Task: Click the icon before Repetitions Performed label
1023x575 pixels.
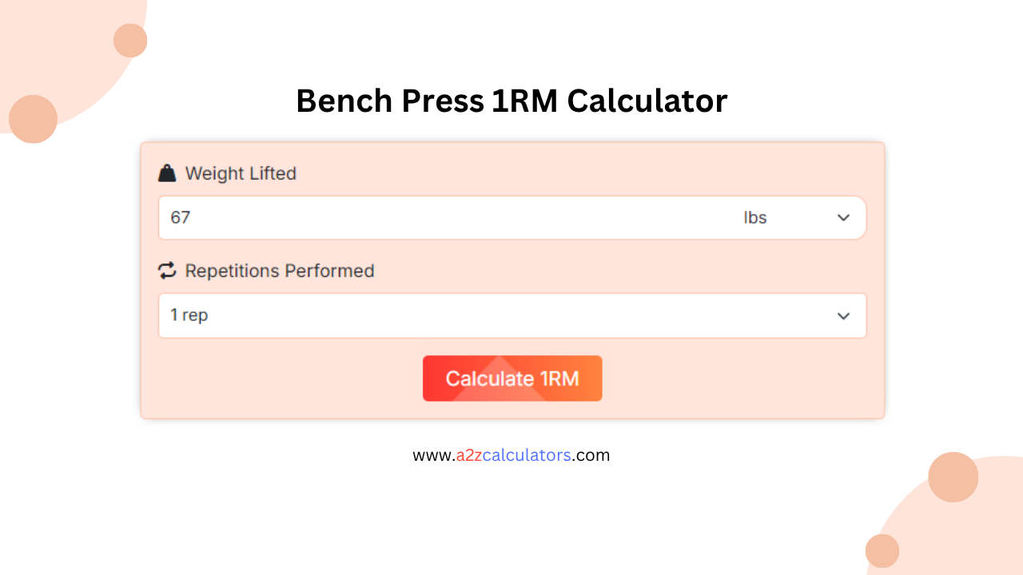Action: [167, 271]
